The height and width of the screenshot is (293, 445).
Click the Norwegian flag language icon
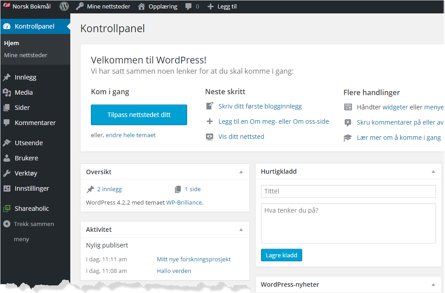coord(7,5)
